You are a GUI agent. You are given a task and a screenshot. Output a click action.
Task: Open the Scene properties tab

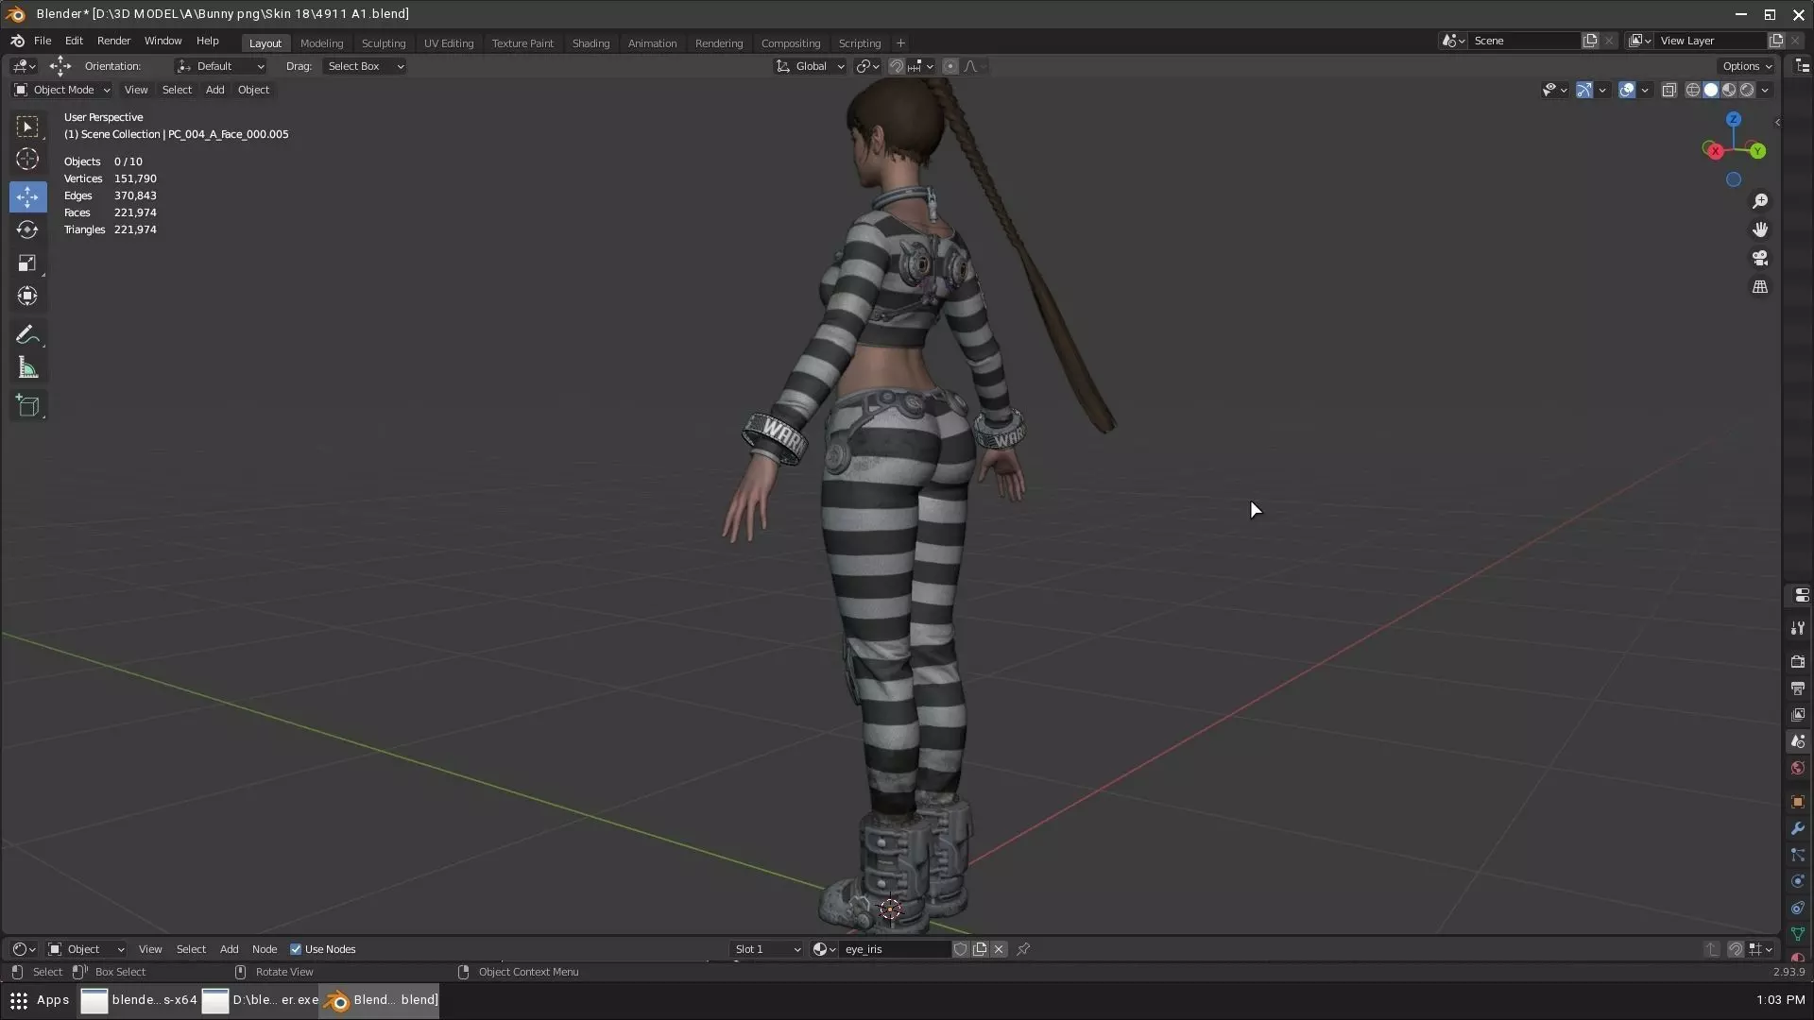(x=1798, y=741)
